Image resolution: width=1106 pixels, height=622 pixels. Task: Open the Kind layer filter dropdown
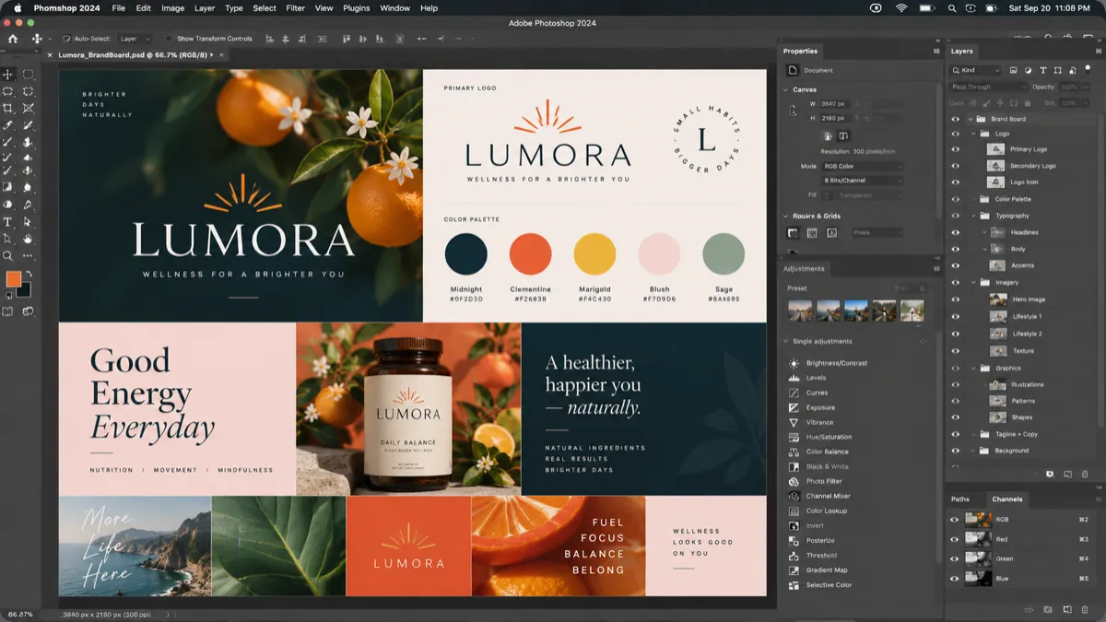point(976,70)
